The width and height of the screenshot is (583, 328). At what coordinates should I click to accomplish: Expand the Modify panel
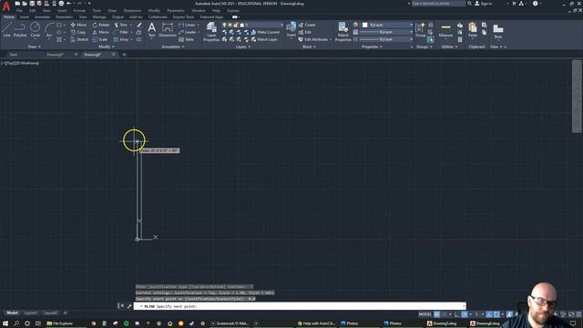click(x=107, y=46)
